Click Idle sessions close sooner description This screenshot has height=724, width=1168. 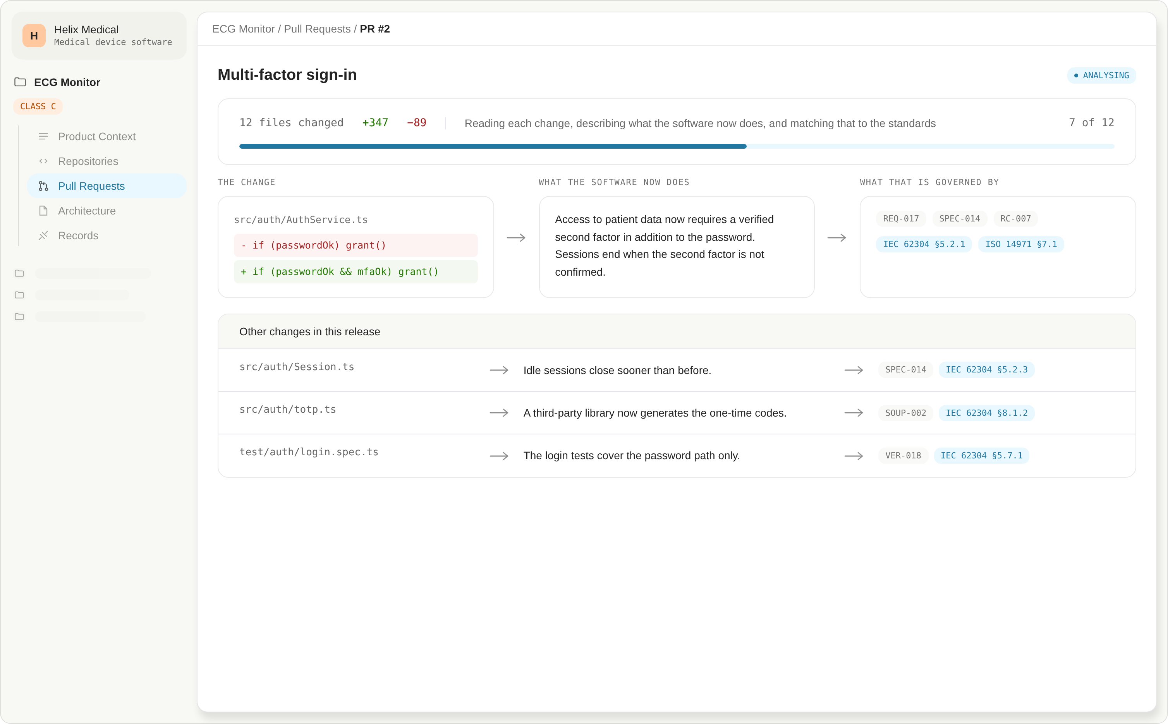[x=617, y=370]
